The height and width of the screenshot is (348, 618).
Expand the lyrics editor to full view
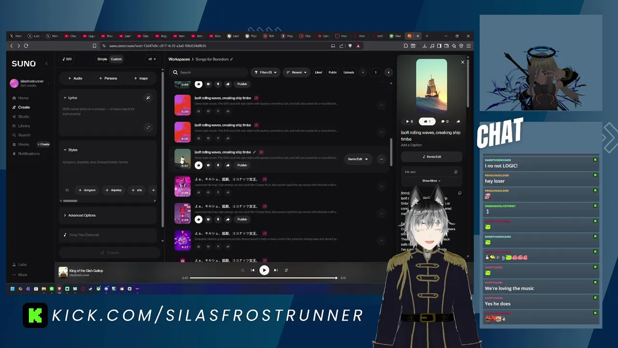[148, 128]
